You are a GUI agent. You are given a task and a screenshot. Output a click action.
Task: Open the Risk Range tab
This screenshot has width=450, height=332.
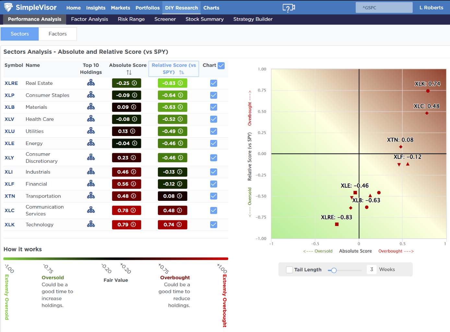pyautogui.click(x=131, y=19)
